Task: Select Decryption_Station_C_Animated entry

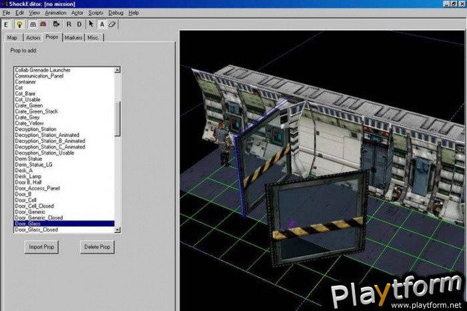Action: click(x=64, y=147)
